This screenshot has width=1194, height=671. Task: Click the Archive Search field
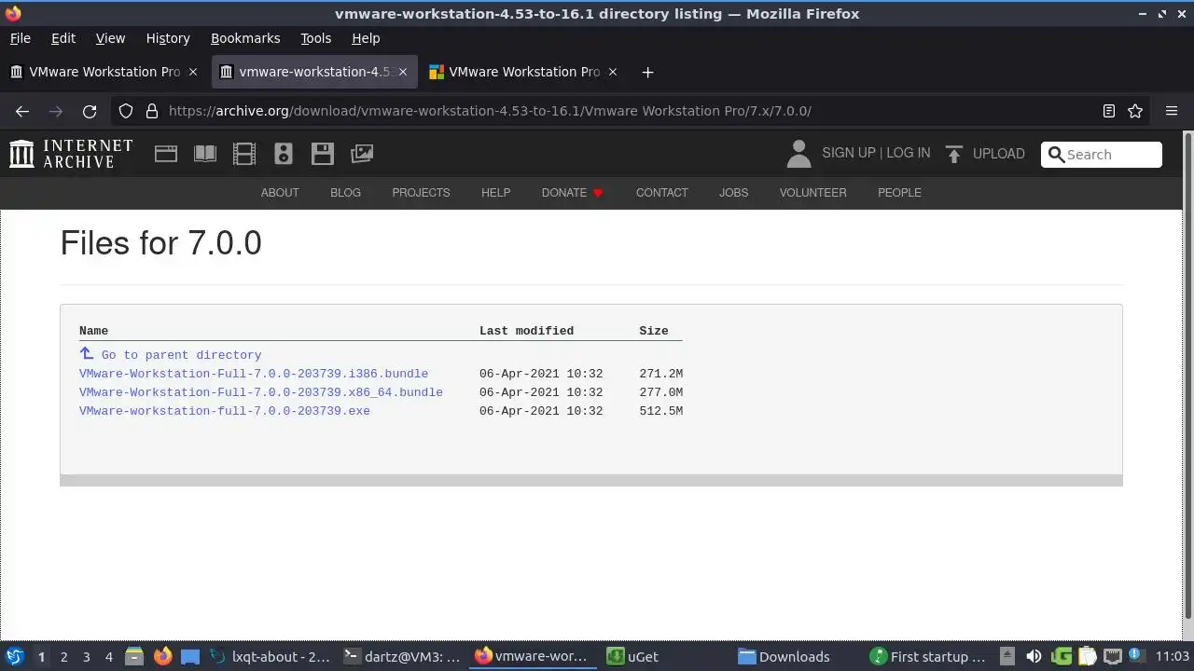[1102, 155]
